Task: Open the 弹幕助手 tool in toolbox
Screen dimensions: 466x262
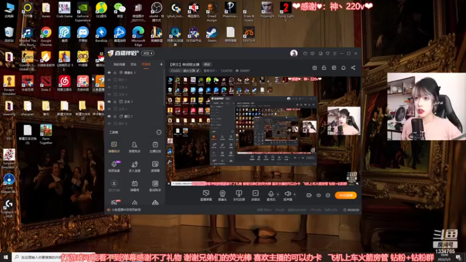Action: [114, 147]
